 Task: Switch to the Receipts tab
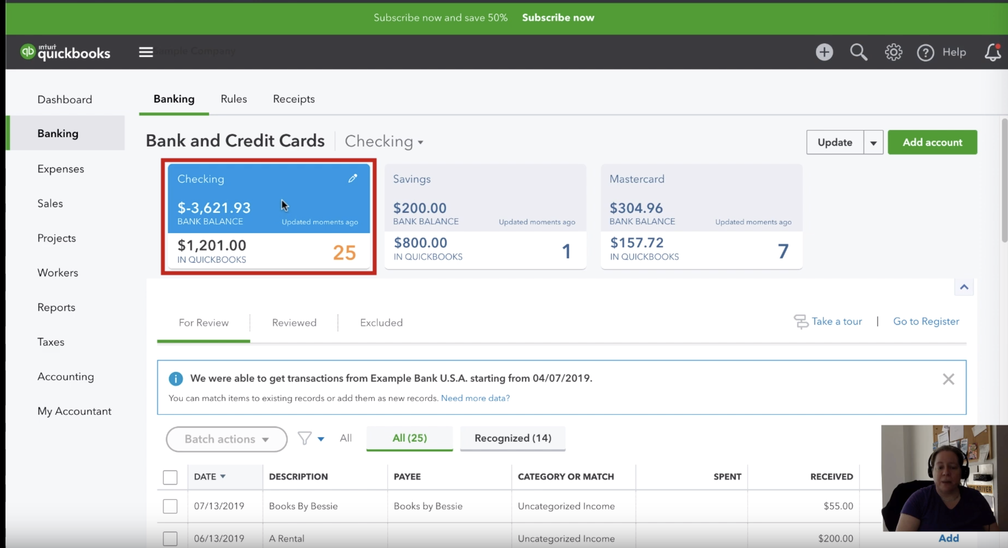click(294, 99)
